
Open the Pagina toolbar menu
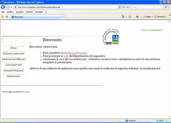point(147,16)
